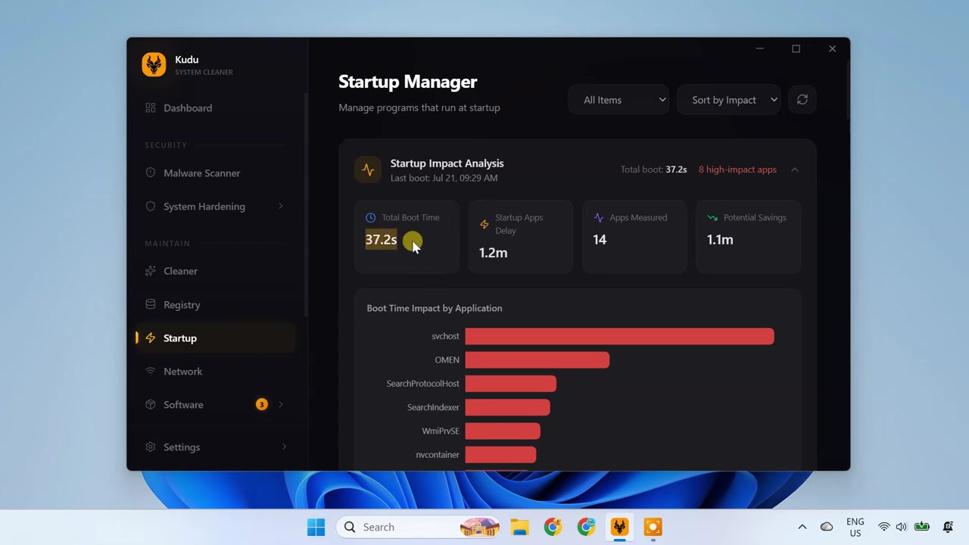The image size is (969, 545).
Task: Click the Total Boot Time card
Action: click(x=407, y=236)
